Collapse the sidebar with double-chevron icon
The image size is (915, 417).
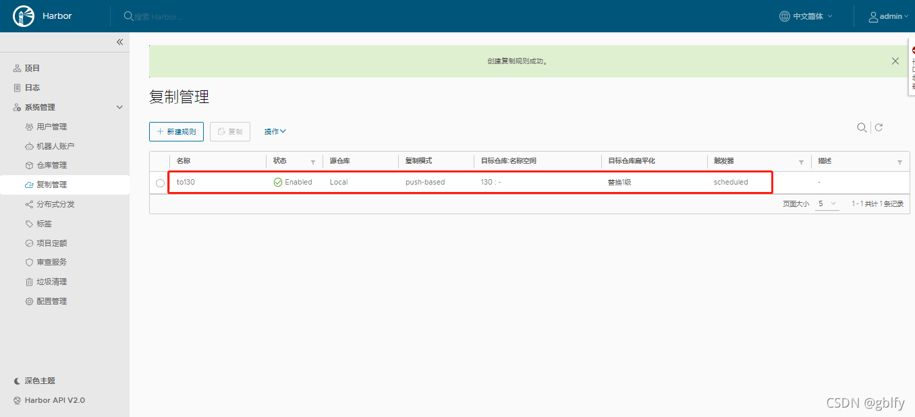(119, 42)
